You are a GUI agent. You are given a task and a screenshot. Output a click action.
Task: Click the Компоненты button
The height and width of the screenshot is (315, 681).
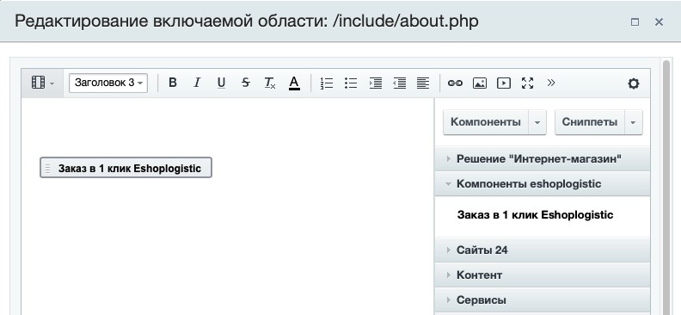tap(486, 122)
